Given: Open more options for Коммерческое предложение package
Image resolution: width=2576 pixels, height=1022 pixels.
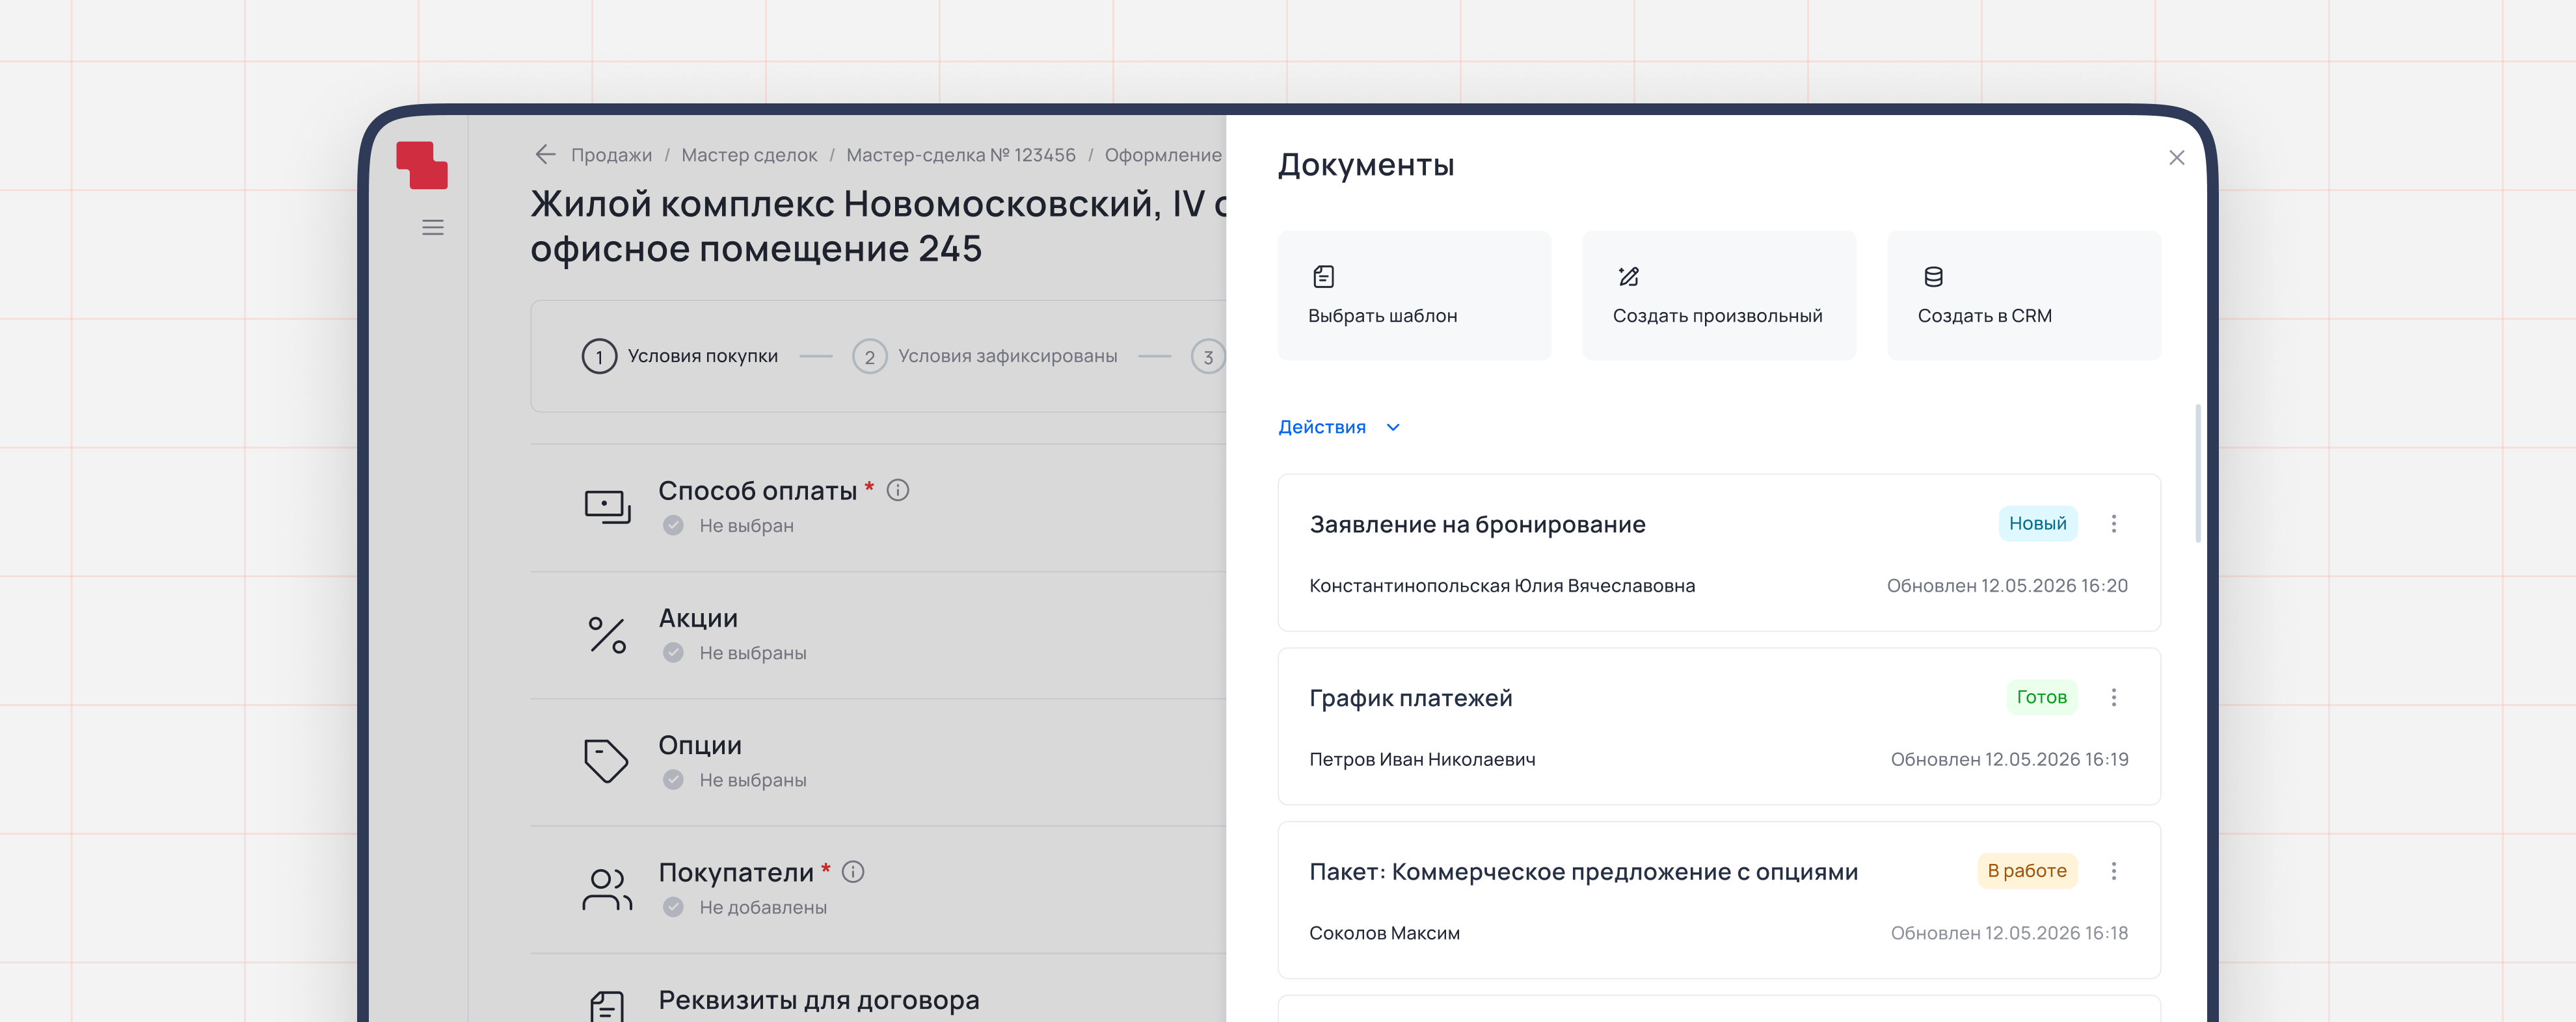Looking at the screenshot, I should point(2113,871).
